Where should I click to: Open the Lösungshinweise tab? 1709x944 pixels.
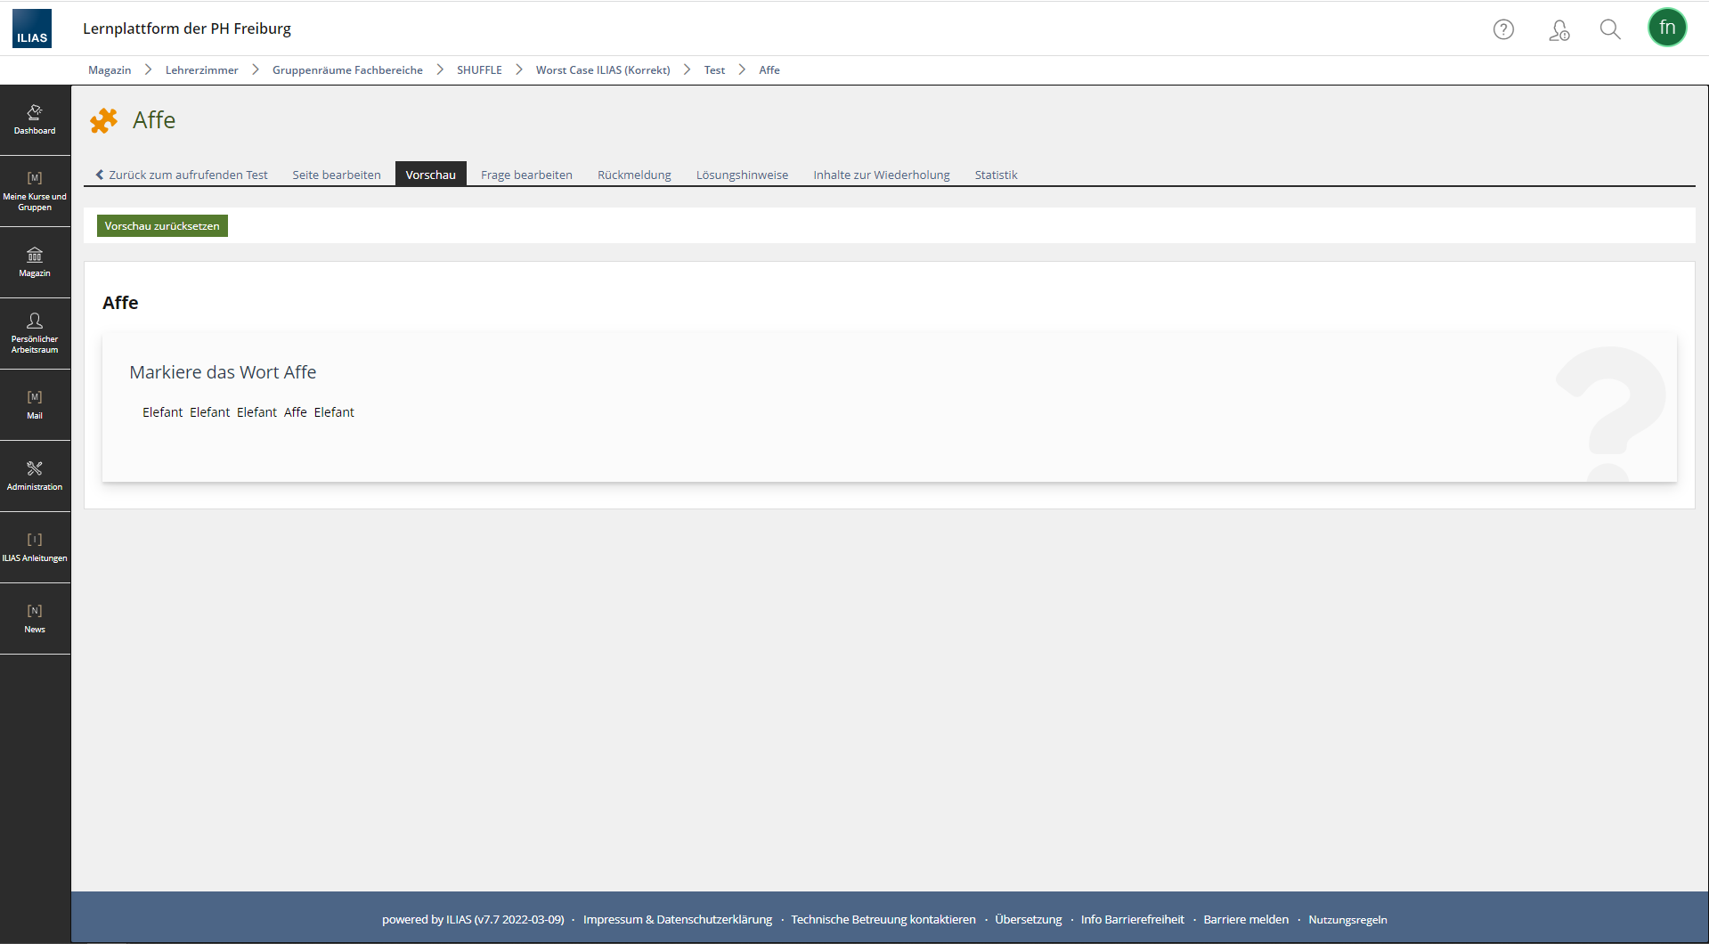742,175
